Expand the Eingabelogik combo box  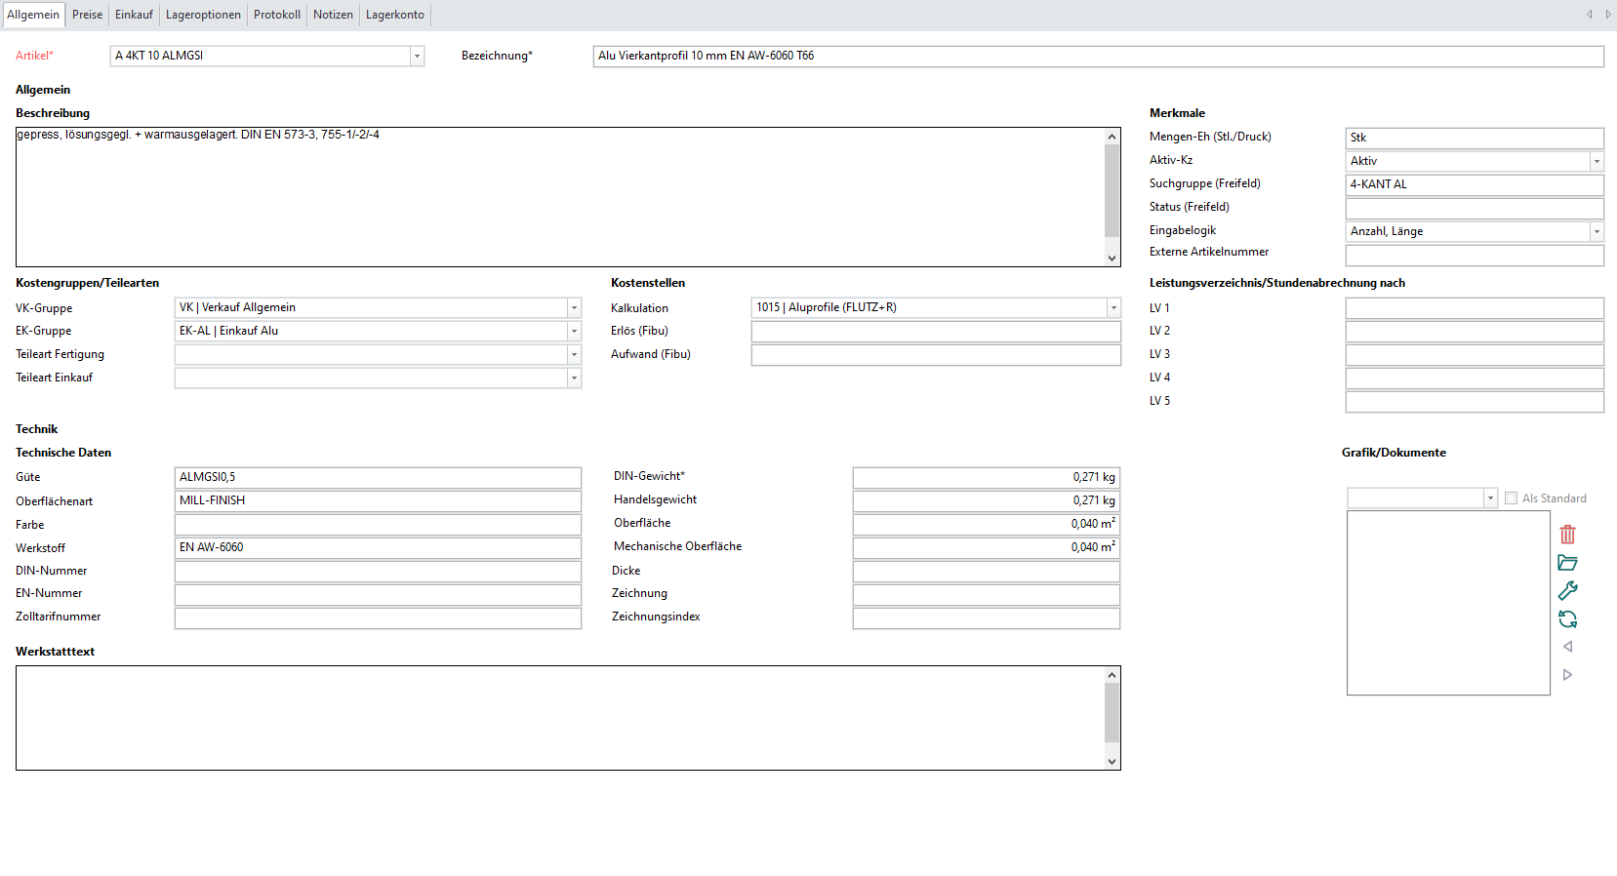(1596, 232)
